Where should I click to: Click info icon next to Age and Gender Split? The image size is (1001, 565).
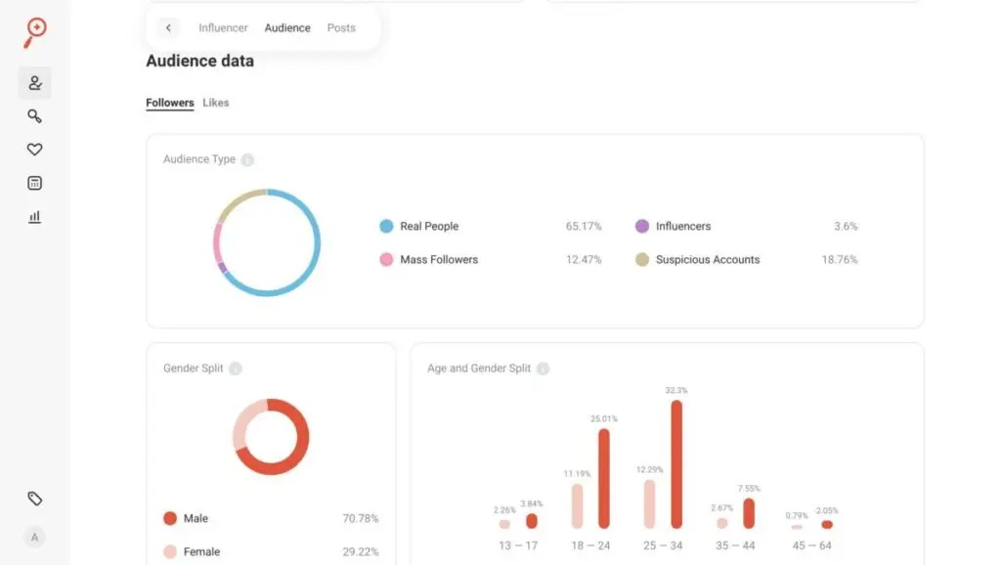(x=543, y=369)
